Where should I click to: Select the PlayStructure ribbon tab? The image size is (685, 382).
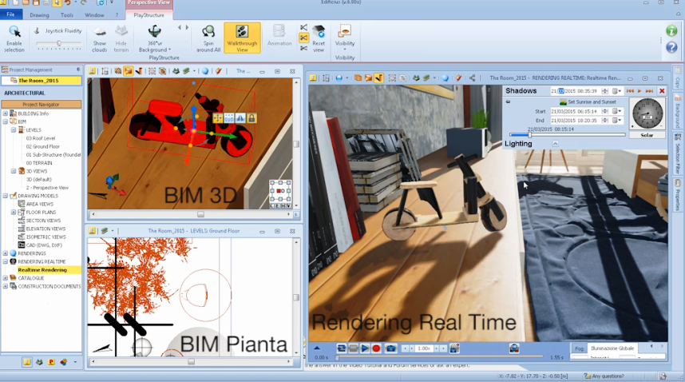point(149,15)
